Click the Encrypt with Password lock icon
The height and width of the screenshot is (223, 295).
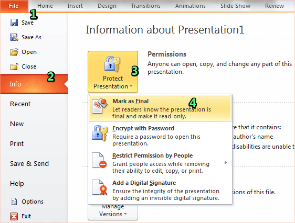(100, 133)
